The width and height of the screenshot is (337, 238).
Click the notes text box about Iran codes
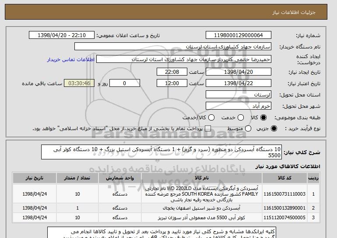pyautogui.click(x=161, y=233)
